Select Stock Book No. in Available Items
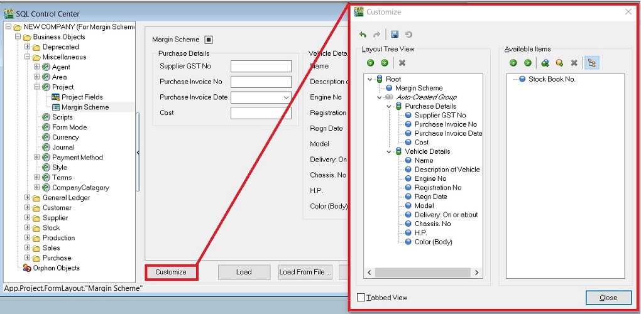The height and width of the screenshot is (314, 641). (551, 79)
